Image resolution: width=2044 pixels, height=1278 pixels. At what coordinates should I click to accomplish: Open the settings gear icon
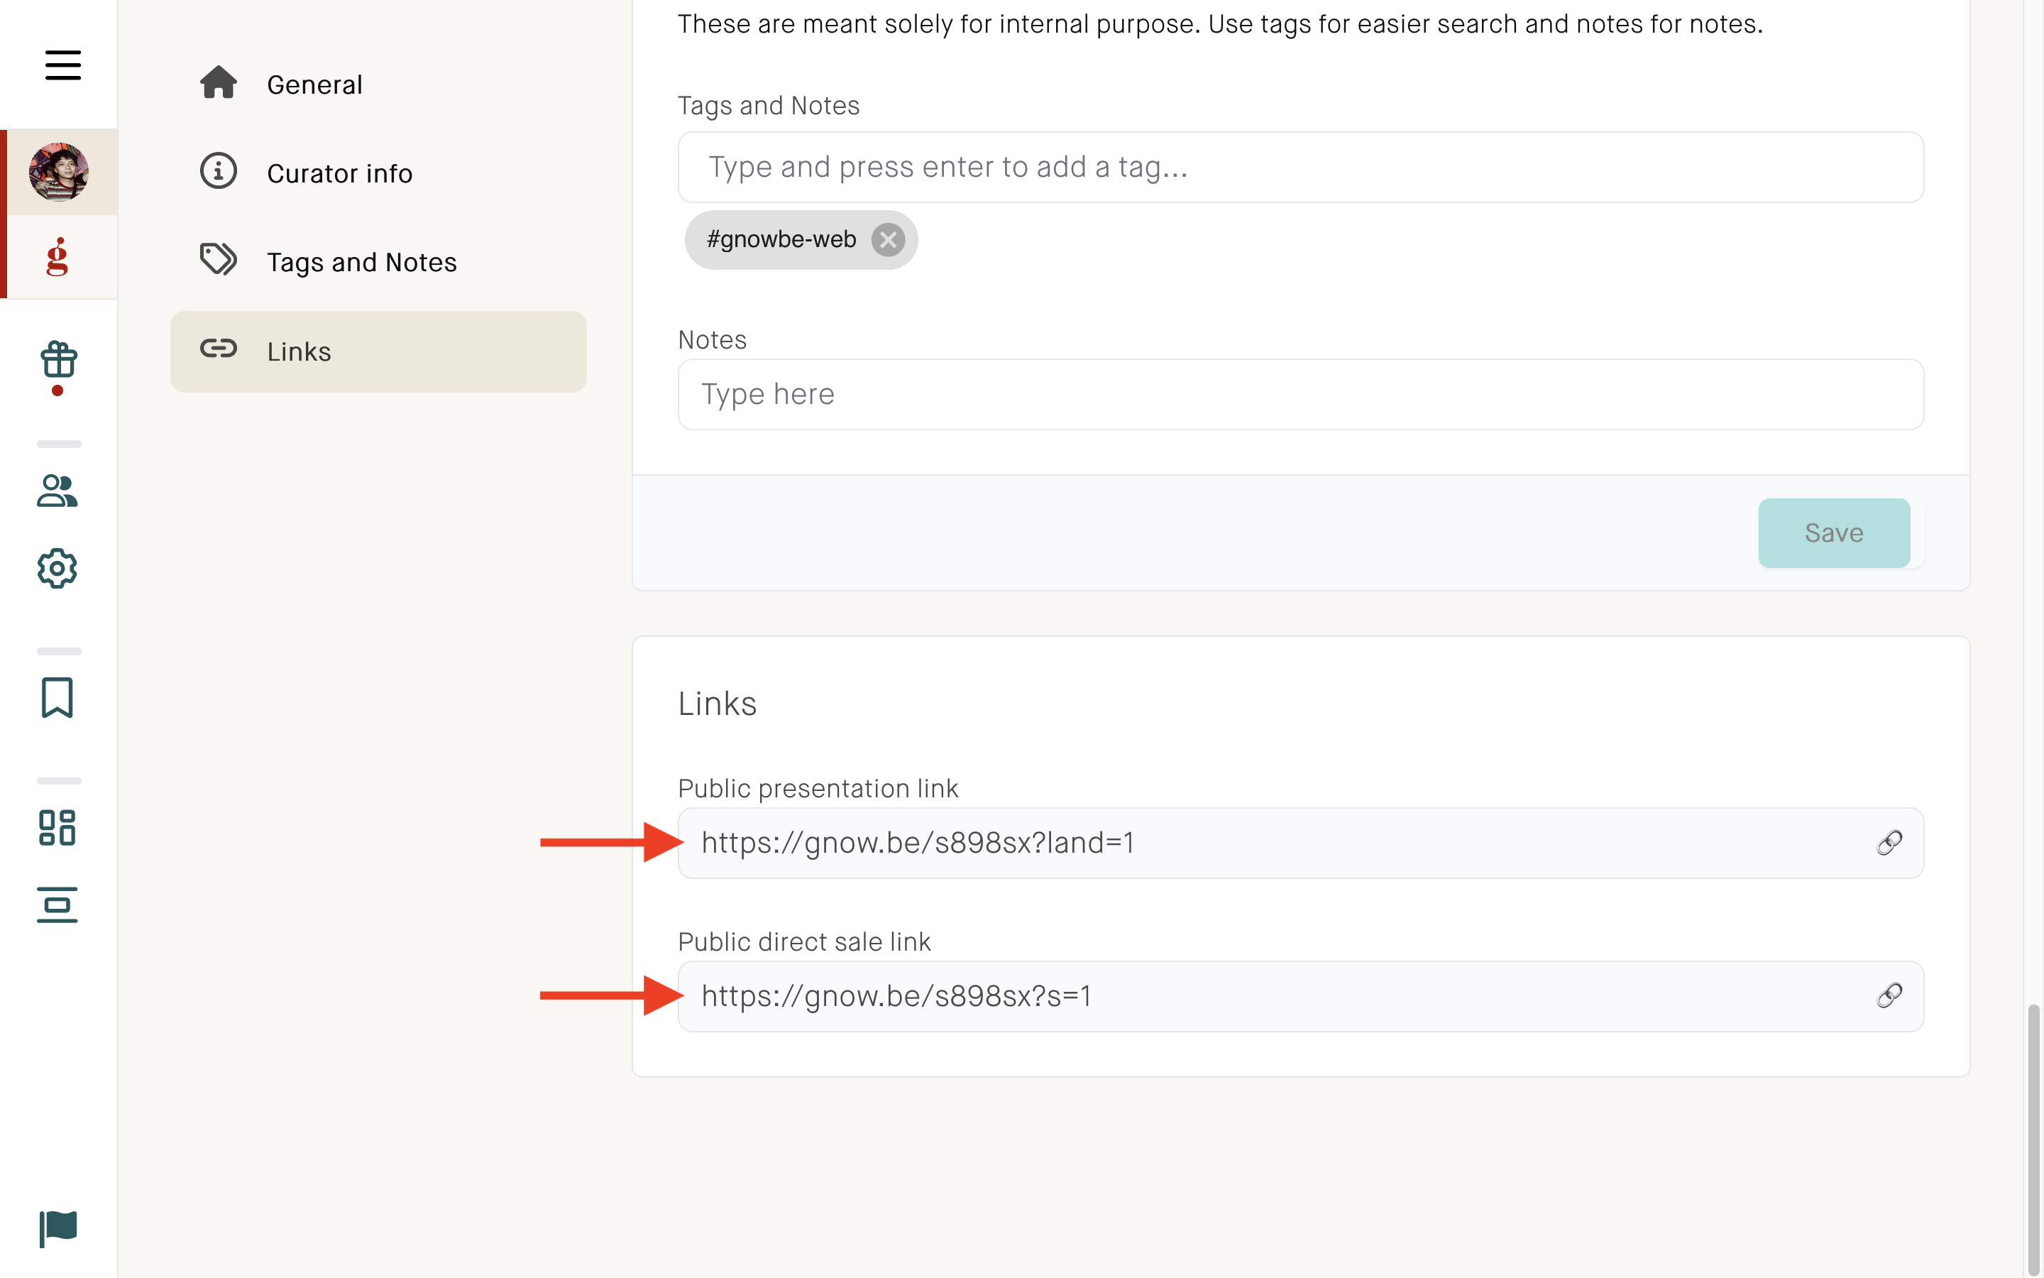(57, 569)
